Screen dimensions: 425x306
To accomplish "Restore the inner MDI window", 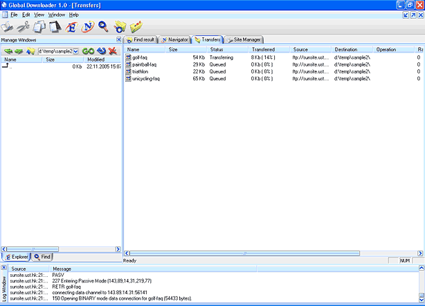I will click(413, 15).
